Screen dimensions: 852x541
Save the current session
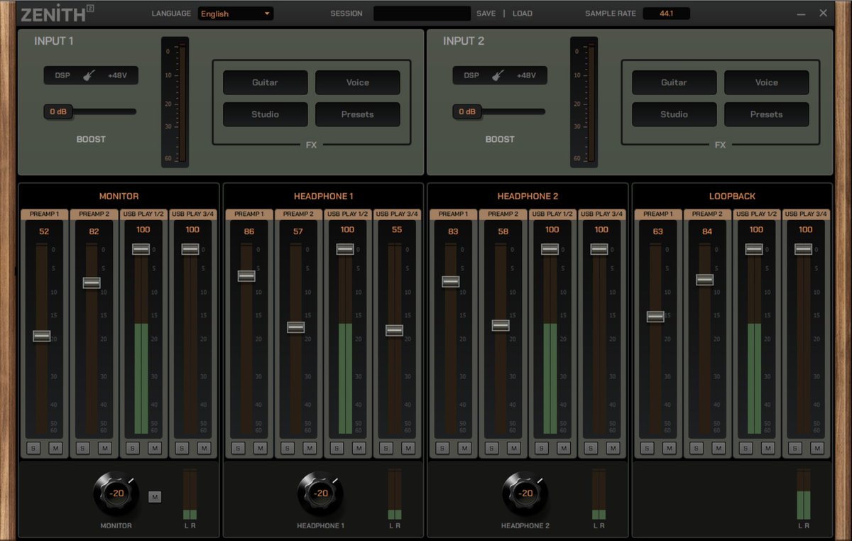click(x=486, y=13)
